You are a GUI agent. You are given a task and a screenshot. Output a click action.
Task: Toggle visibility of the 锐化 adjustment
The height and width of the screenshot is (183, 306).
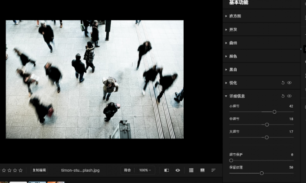[x=289, y=83]
